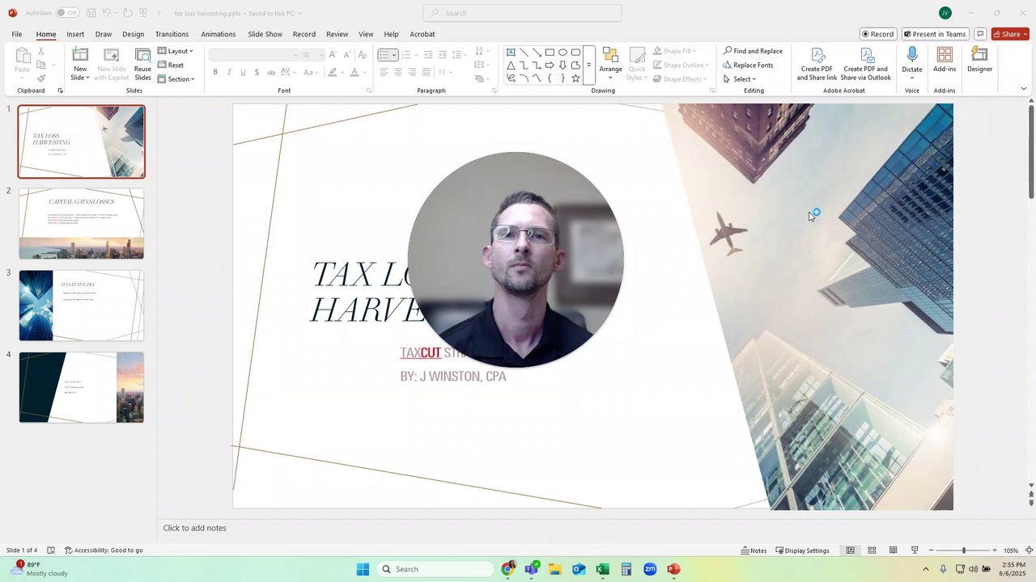Click the Find and Replace button
This screenshot has width=1036, height=582.
click(x=753, y=51)
